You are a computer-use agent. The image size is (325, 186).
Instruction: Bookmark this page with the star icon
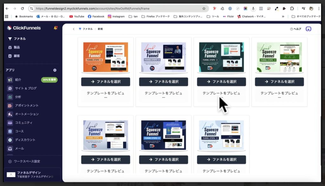click(204, 9)
